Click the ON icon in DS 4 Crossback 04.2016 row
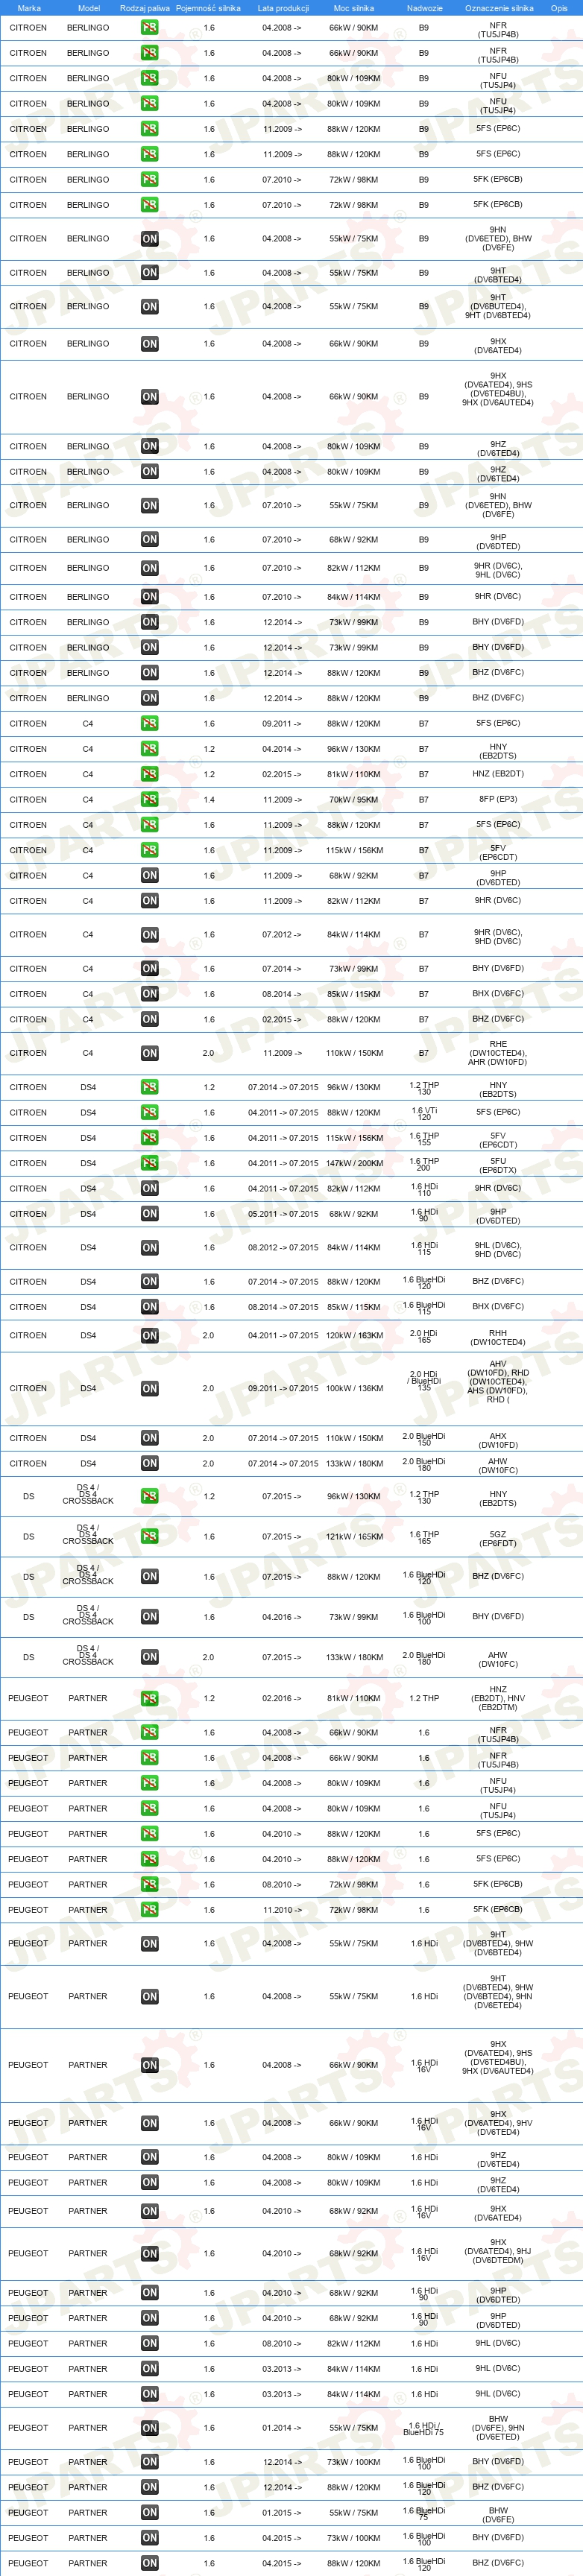The width and height of the screenshot is (583, 2576). pyautogui.click(x=149, y=1617)
